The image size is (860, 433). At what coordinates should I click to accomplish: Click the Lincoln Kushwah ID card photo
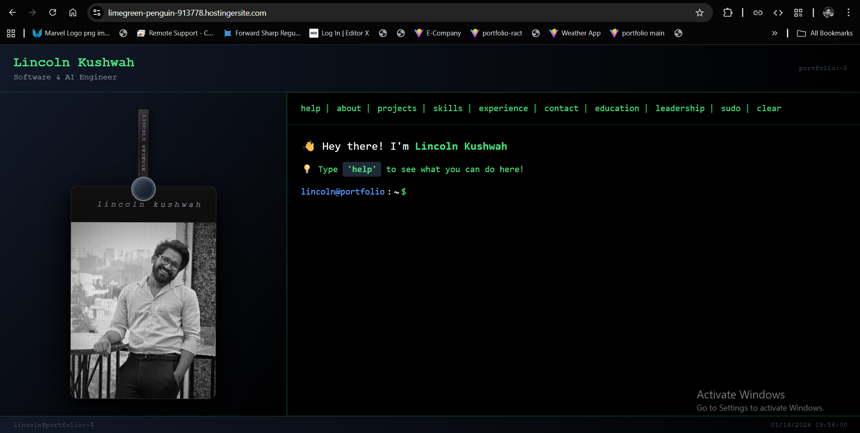pyautogui.click(x=143, y=310)
